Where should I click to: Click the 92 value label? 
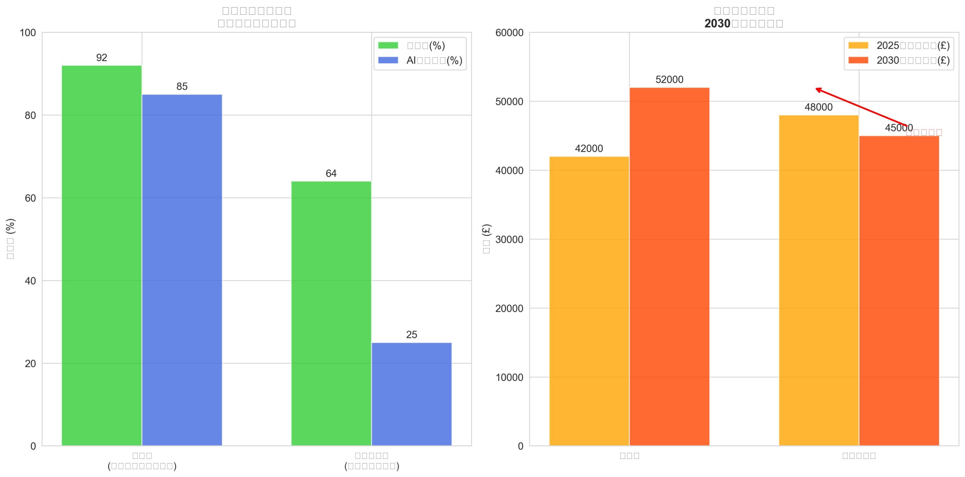101,58
